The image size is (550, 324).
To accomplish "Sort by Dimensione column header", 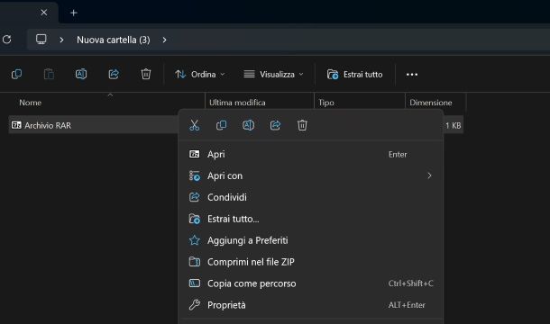I will 431,103.
